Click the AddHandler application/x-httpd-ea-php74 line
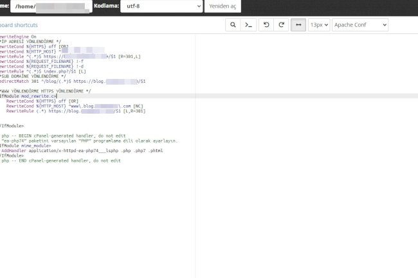This screenshot has width=418, height=278. (81, 151)
